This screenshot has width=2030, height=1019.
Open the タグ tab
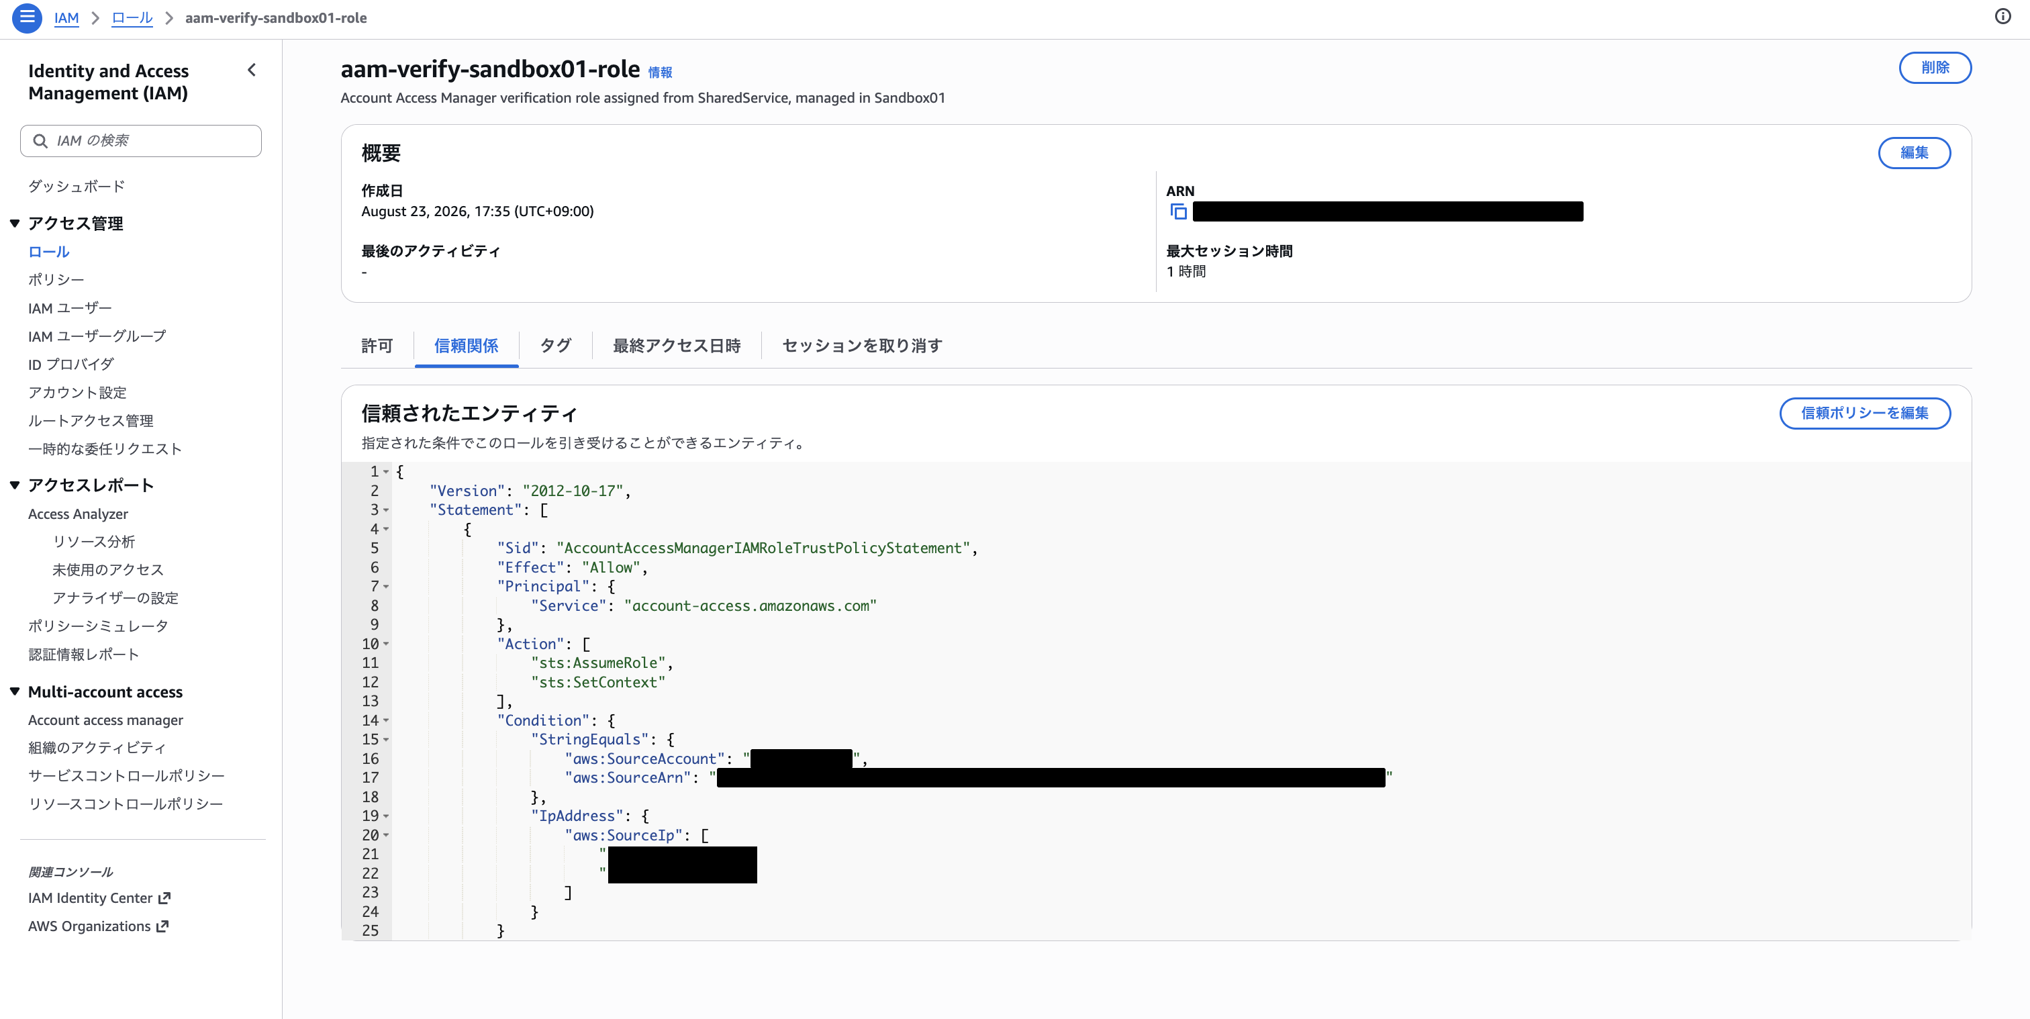(x=556, y=346)
